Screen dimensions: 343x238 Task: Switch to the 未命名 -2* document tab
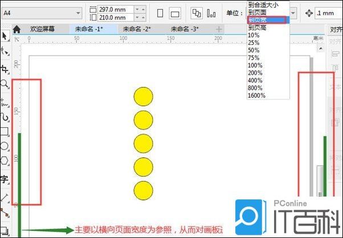(137, 29)
